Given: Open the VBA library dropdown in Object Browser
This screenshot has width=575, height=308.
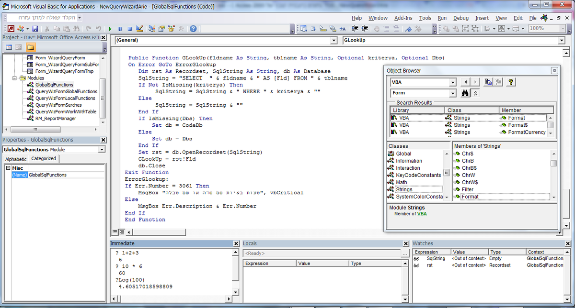Looking at the screenshot, I should (x=453, y=82).
